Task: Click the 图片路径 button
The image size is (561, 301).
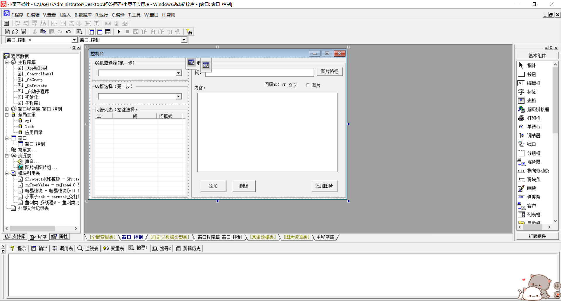Action: (x=329, y=71)
